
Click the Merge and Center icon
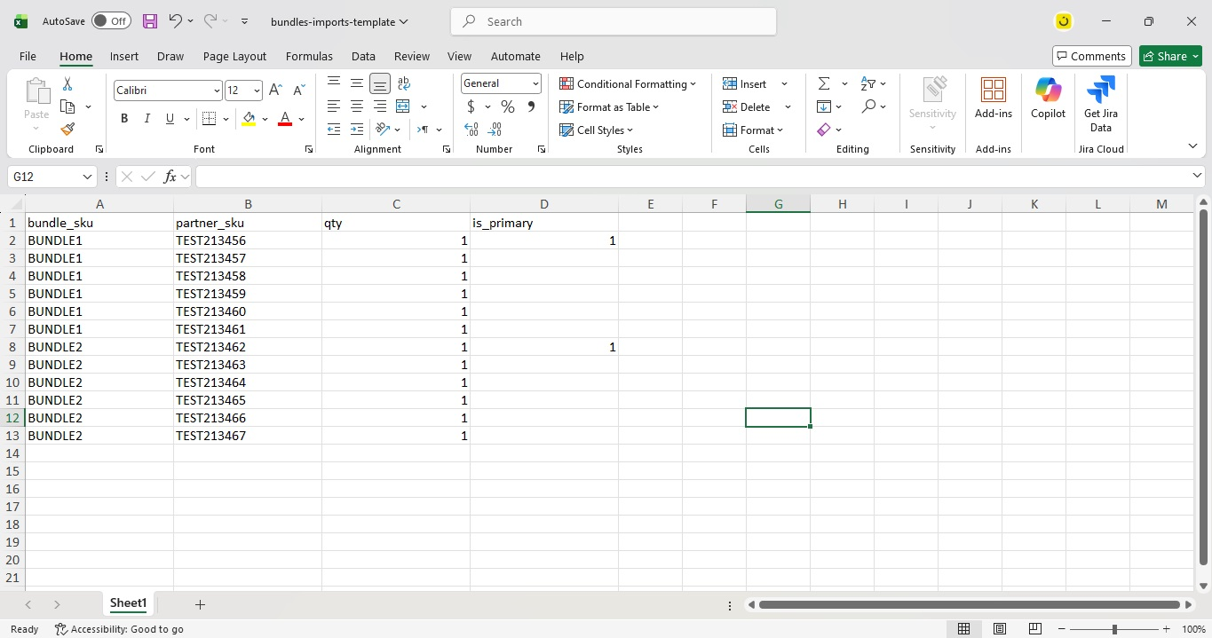coord(403,106)
